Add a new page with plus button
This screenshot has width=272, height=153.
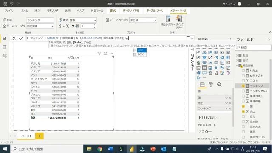pyautogui.click(x=40, y=136)
